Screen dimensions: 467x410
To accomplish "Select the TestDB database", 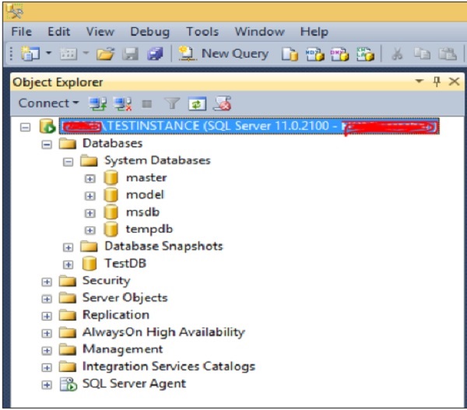I will 125,263.
